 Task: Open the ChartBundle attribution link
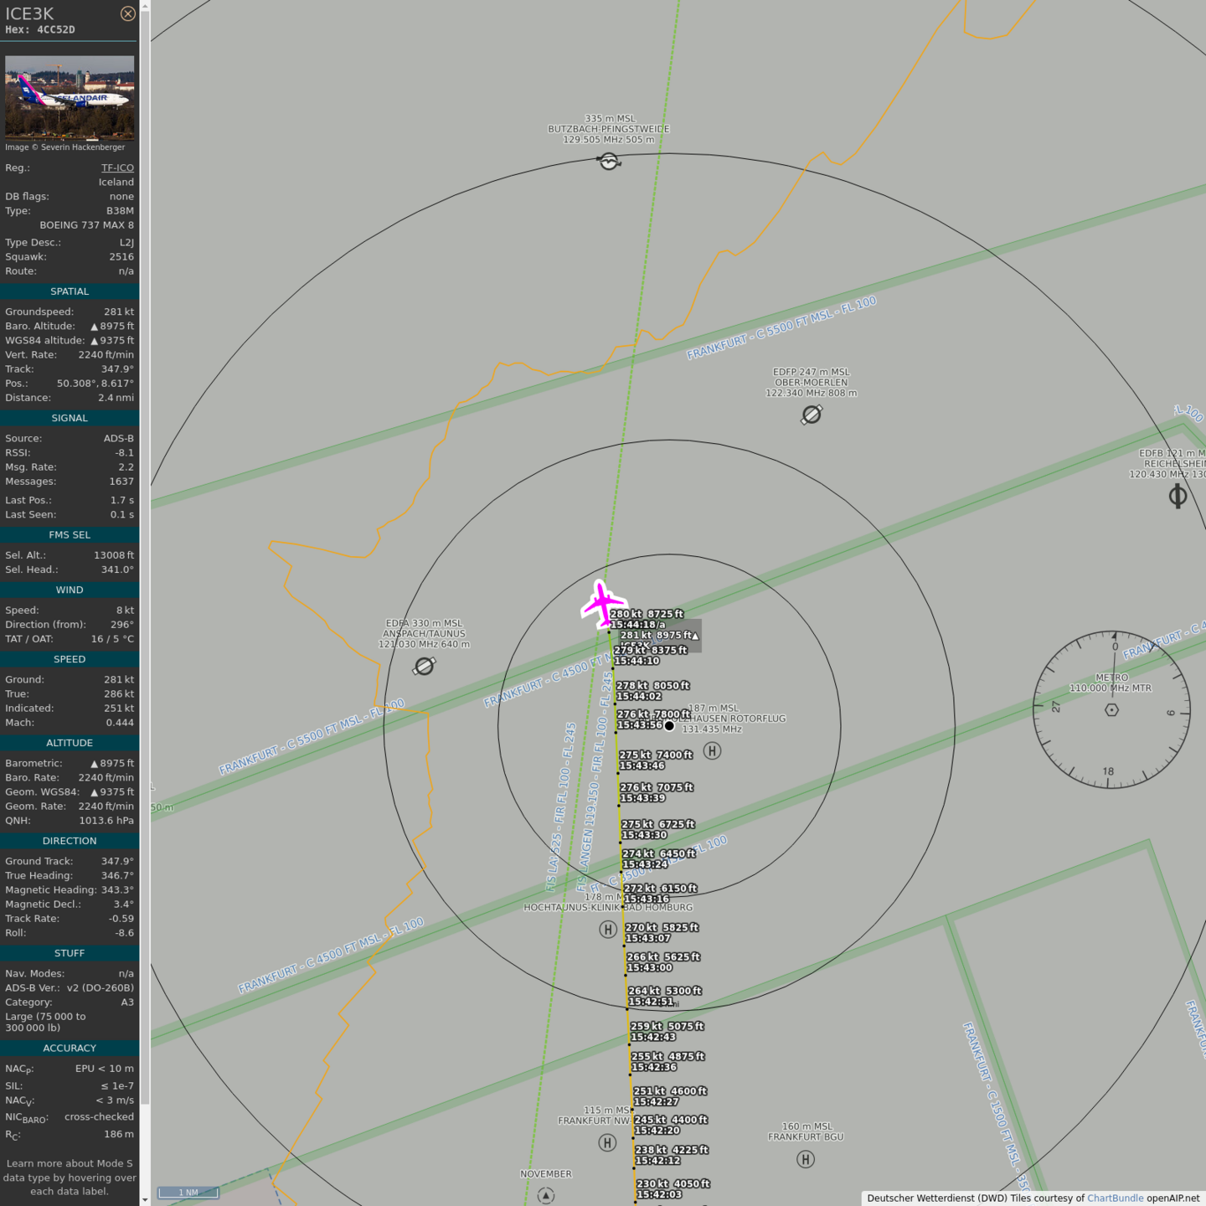(x=1115, y=1198)
